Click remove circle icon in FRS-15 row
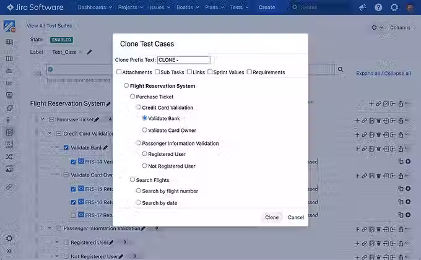 pos(408,189)
